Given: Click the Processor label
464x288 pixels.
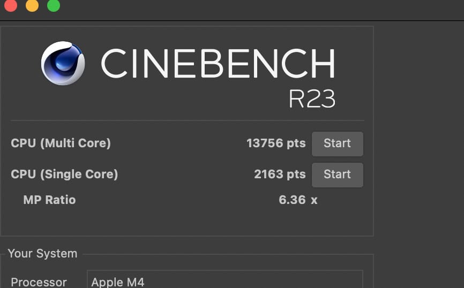Looking at the screenshot, I should tap(39, 282).
